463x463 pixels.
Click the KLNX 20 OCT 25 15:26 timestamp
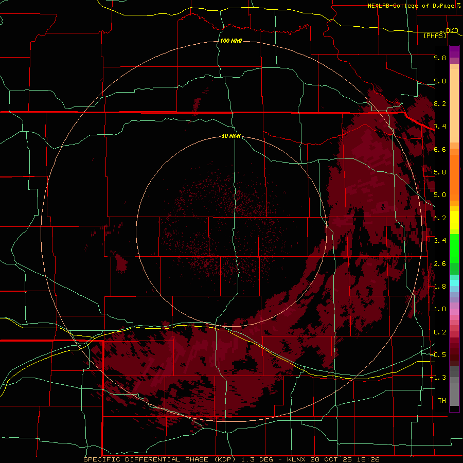[333, 459]
